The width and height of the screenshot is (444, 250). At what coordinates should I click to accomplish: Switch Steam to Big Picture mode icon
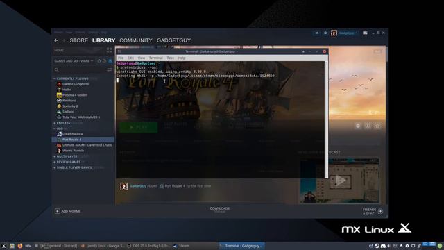coord(365,33)
